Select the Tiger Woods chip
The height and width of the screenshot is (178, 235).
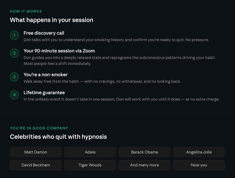90,165
